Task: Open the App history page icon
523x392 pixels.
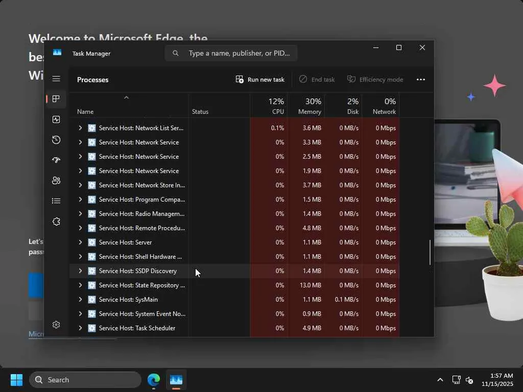Action: click(x=56, y=140)
